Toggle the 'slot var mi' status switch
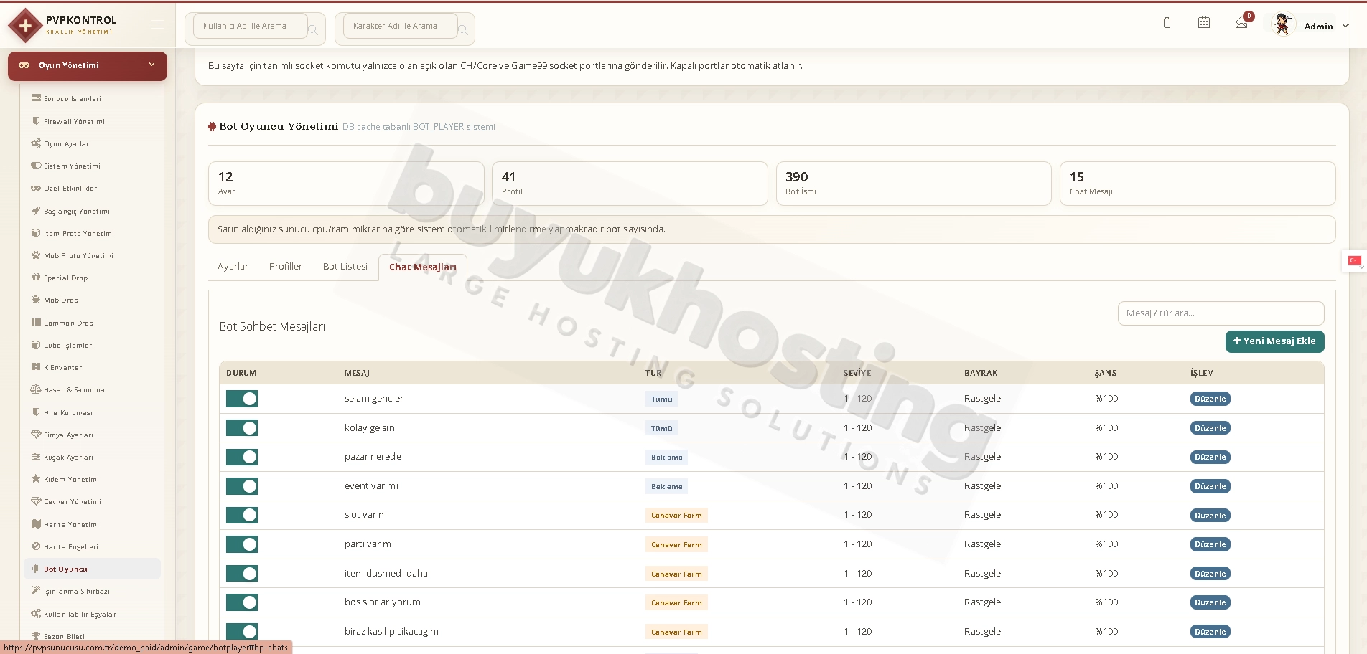 click(242, 515)
